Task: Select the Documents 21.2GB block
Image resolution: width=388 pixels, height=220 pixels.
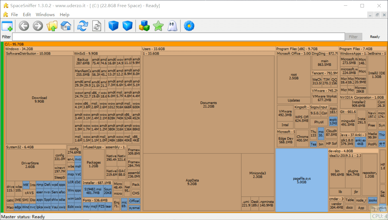Action: 208,105
